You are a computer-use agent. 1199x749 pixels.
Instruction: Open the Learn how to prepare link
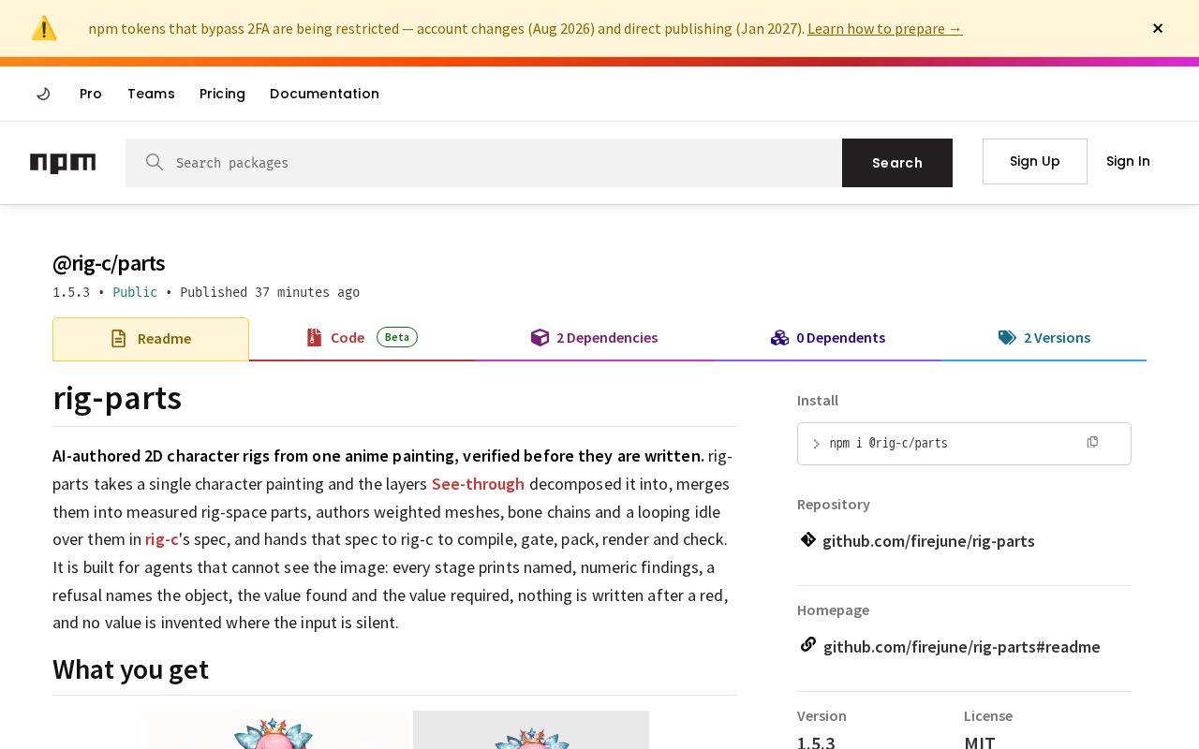(x=885, y=28)
